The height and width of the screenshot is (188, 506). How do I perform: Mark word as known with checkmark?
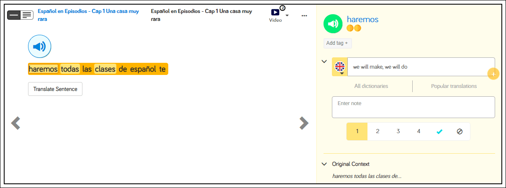click(439, 131)
